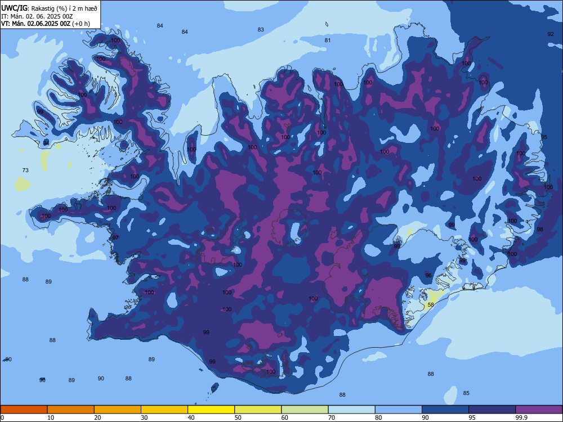
Task: Click the 80–90 light blue legend swatch
Action: [398, 410]
